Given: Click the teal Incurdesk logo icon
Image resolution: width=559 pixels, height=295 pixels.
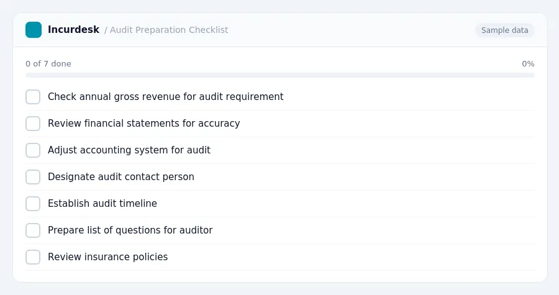Looking at the screenshot, I should click(34, 30).
